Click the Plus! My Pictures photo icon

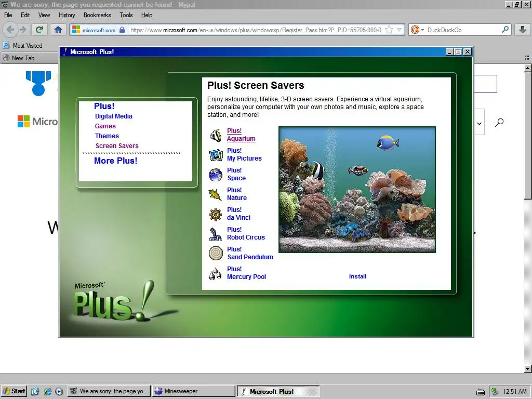tap(216, 155)
